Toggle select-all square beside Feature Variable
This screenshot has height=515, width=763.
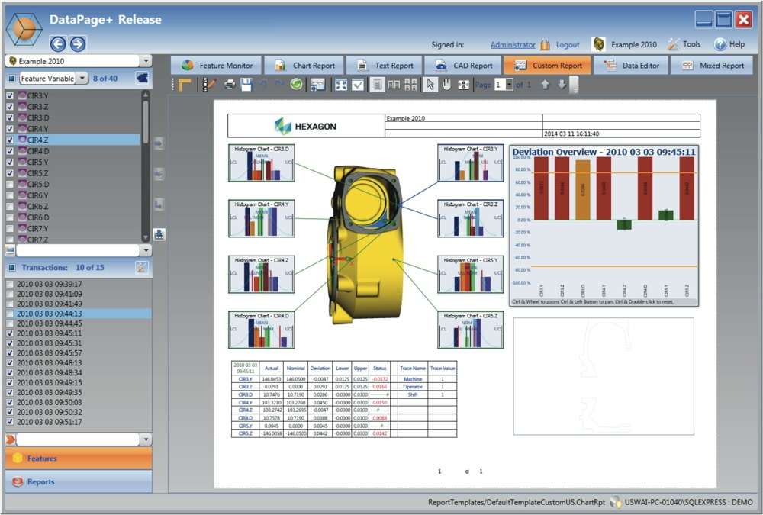12,79
